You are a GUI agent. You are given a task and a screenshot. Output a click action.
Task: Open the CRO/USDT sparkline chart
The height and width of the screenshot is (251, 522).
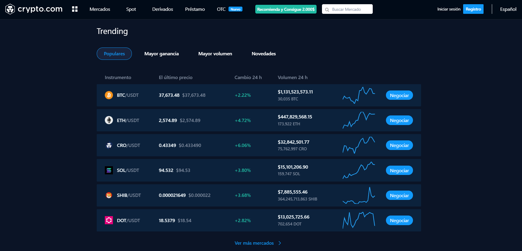pos(359,145)
